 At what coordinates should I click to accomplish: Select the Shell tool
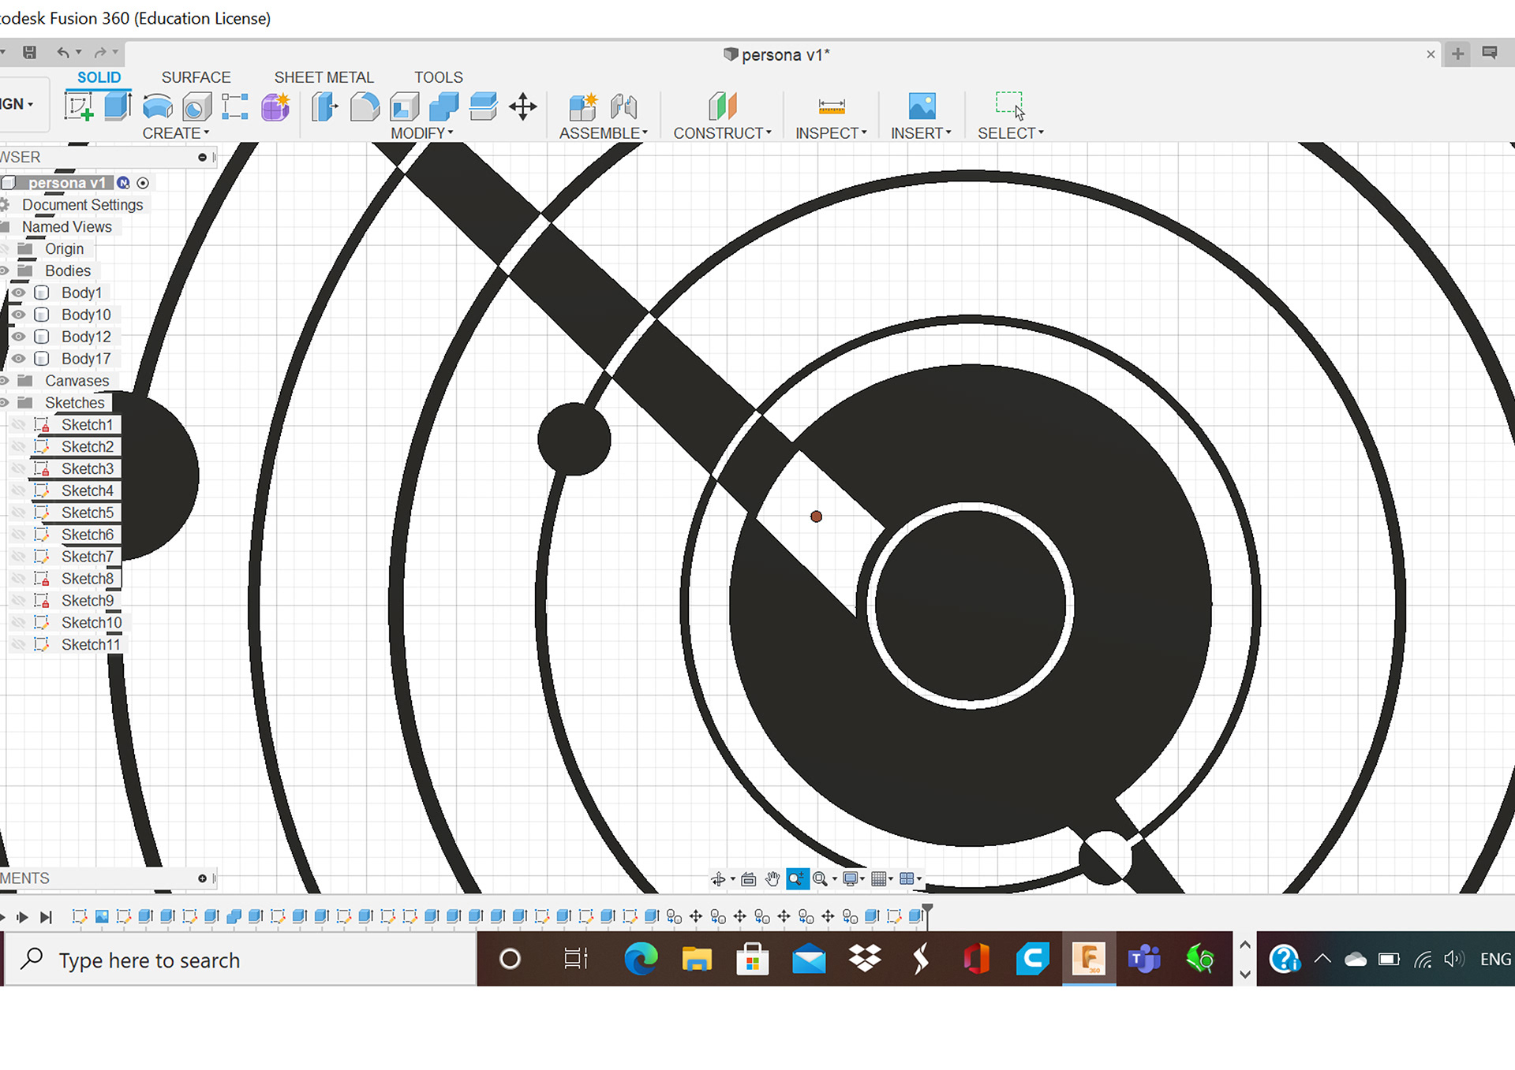[x=404, y=106]
